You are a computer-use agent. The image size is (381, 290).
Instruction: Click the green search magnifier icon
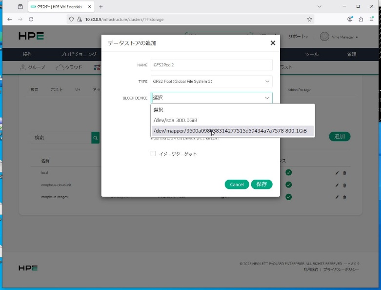95,138
